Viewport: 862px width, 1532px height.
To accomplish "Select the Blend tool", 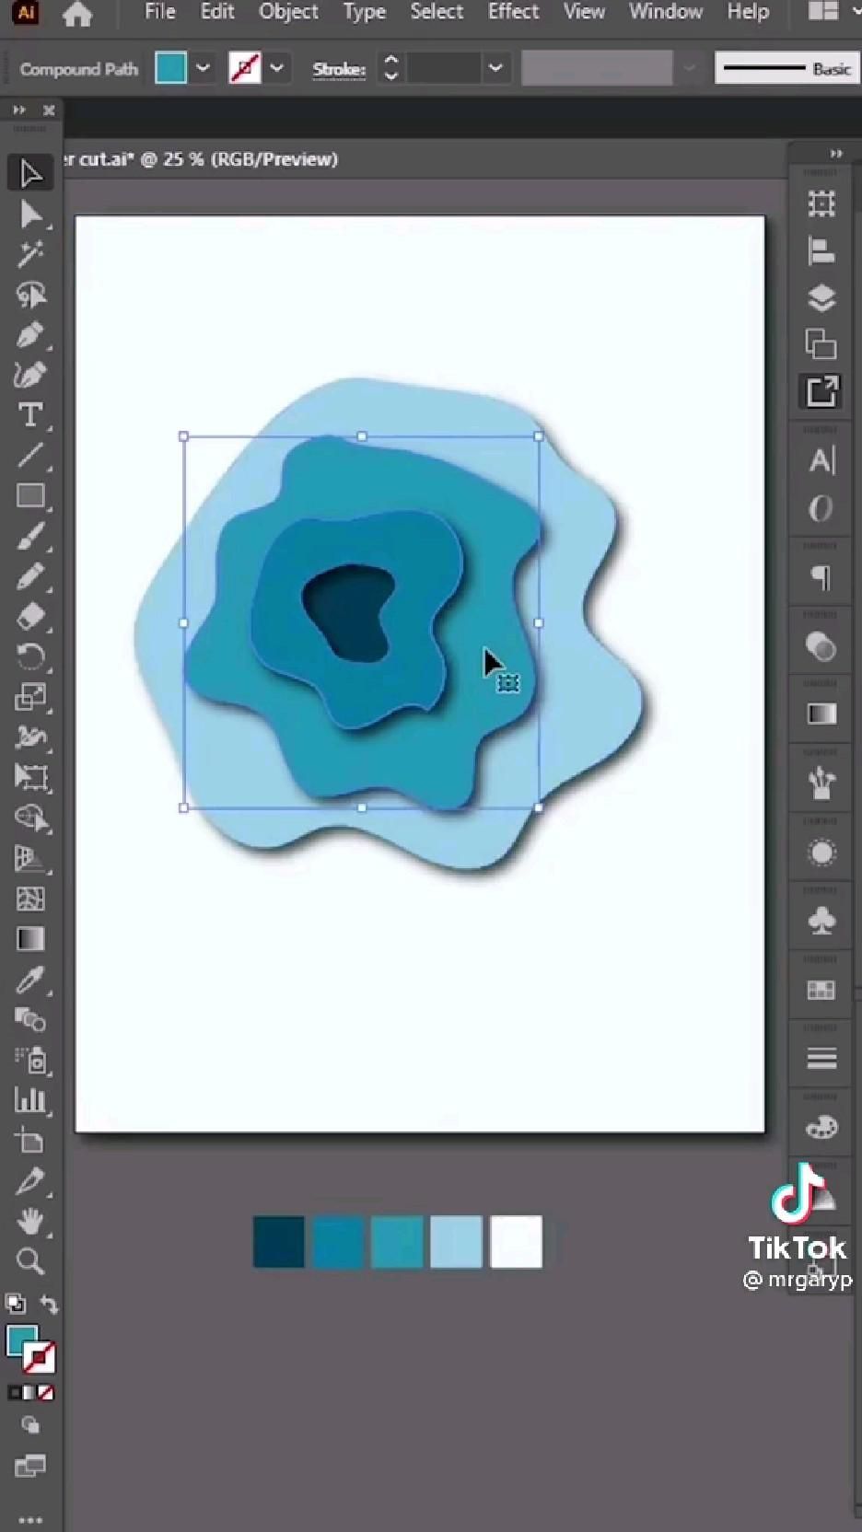I will [30, 1020].
